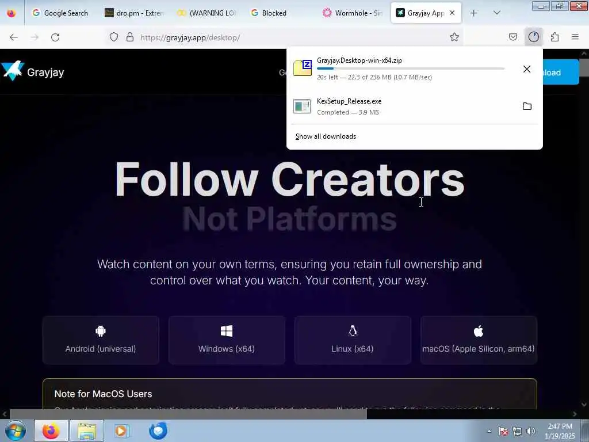This screenshot has width=589, height=442.
Task: Click the Firefox taskbar icon
Action: [x=51, y=430]
